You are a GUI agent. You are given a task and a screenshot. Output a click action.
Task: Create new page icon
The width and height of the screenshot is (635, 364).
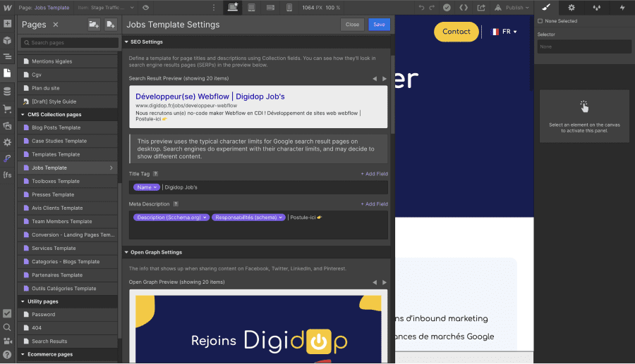tap(111, 25)
